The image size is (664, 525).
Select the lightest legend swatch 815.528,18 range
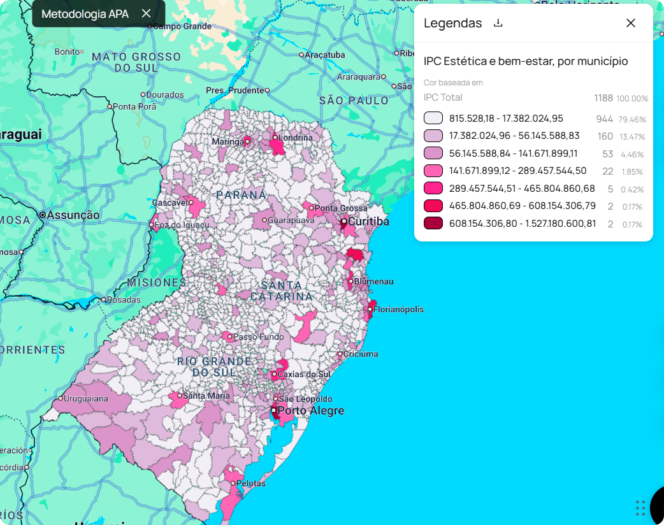tap(433, 119)
